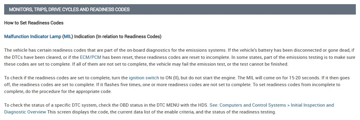The image size is (360, 120).
Task: Click the Monitors, Trips, Drive Cycles header bar
Action: tap(180, 9)
